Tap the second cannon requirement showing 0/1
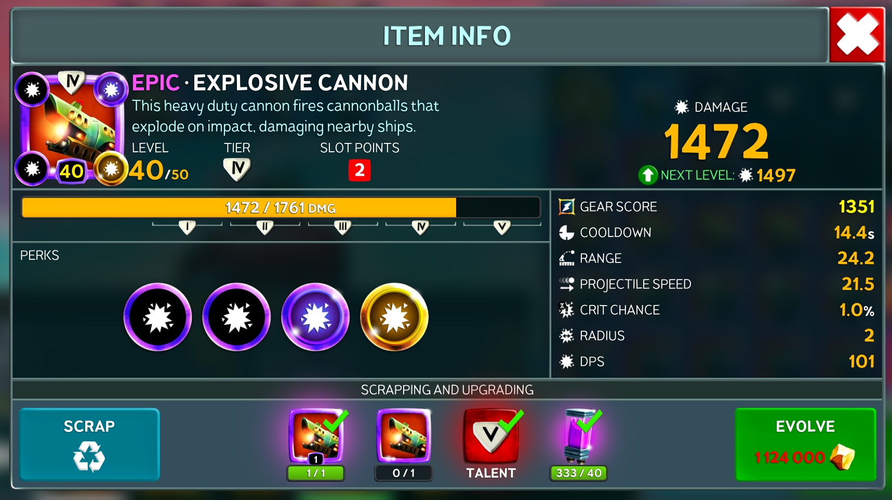This screenshot has width=892, height=500. point(404,436)
